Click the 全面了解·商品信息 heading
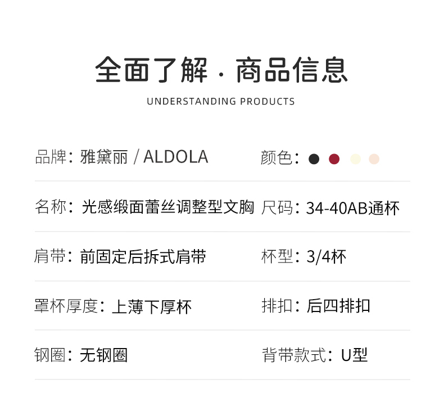 [221, 70]
